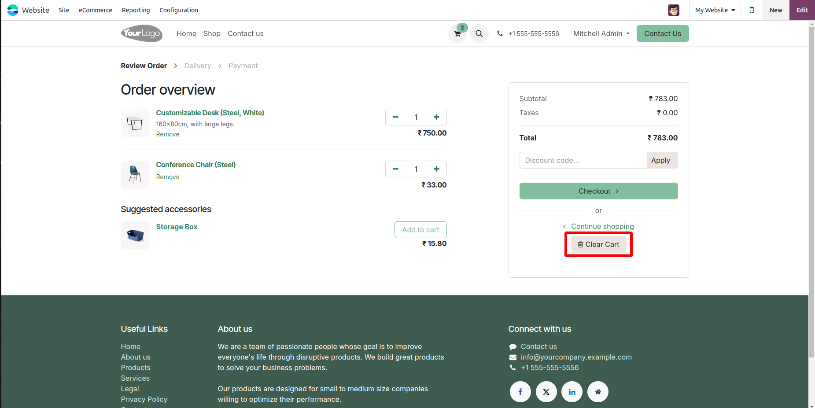This screenshot has width=815, height=408.
Task: Decrease Conference Chair quantity with minus
Action: (395, 169)
